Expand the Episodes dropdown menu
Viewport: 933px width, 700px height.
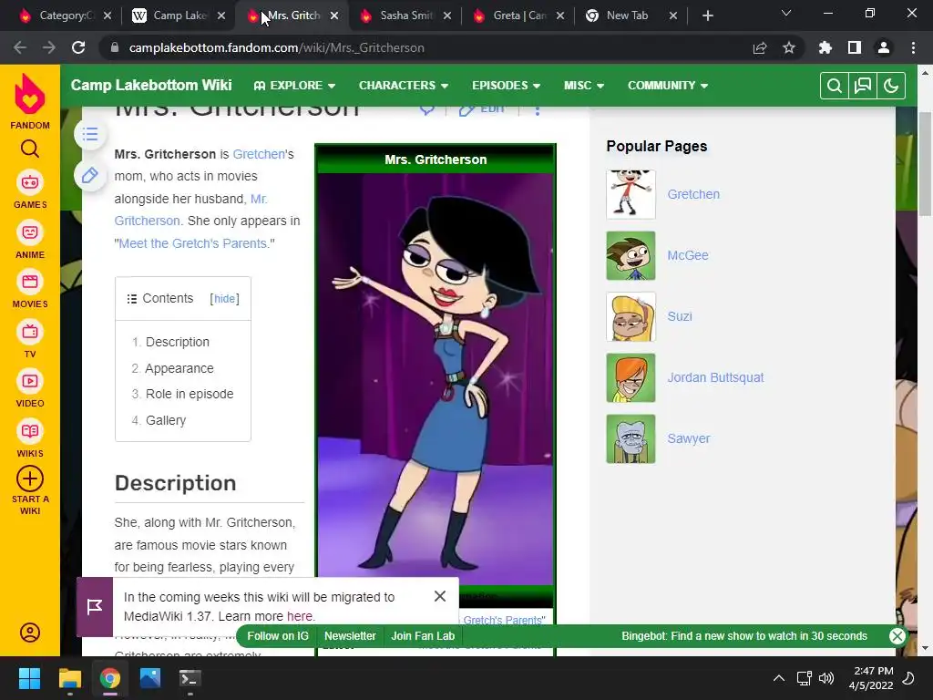pyautogui.click(x=507, y=86)
